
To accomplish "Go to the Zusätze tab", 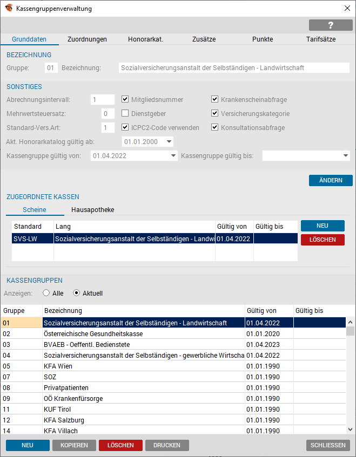I will click(204, 39).
